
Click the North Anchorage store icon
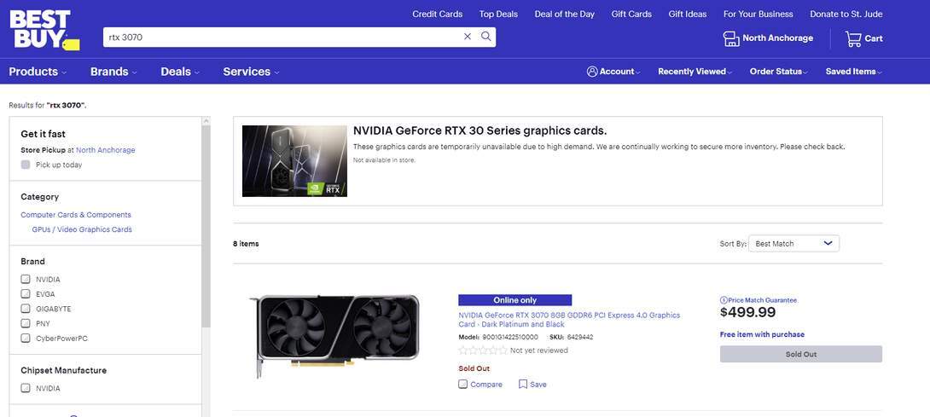[x=730, y=38]
